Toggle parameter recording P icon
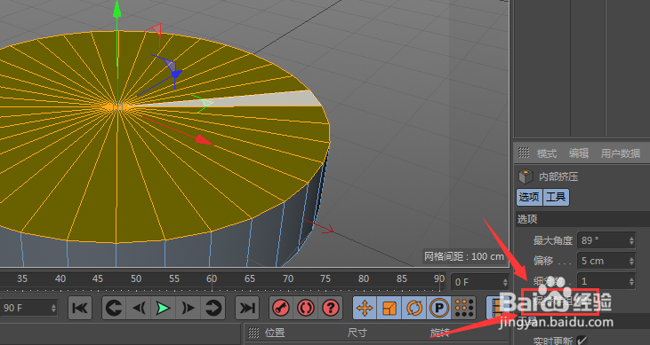Image resolution: width=650 pixels, height=345 pixels. 439,308
